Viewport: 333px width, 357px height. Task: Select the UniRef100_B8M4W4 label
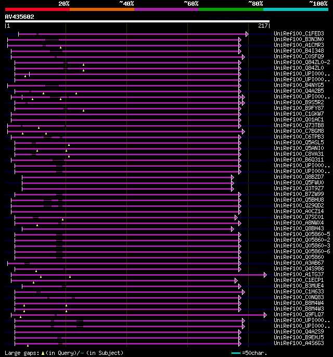[x=299, y=303]
